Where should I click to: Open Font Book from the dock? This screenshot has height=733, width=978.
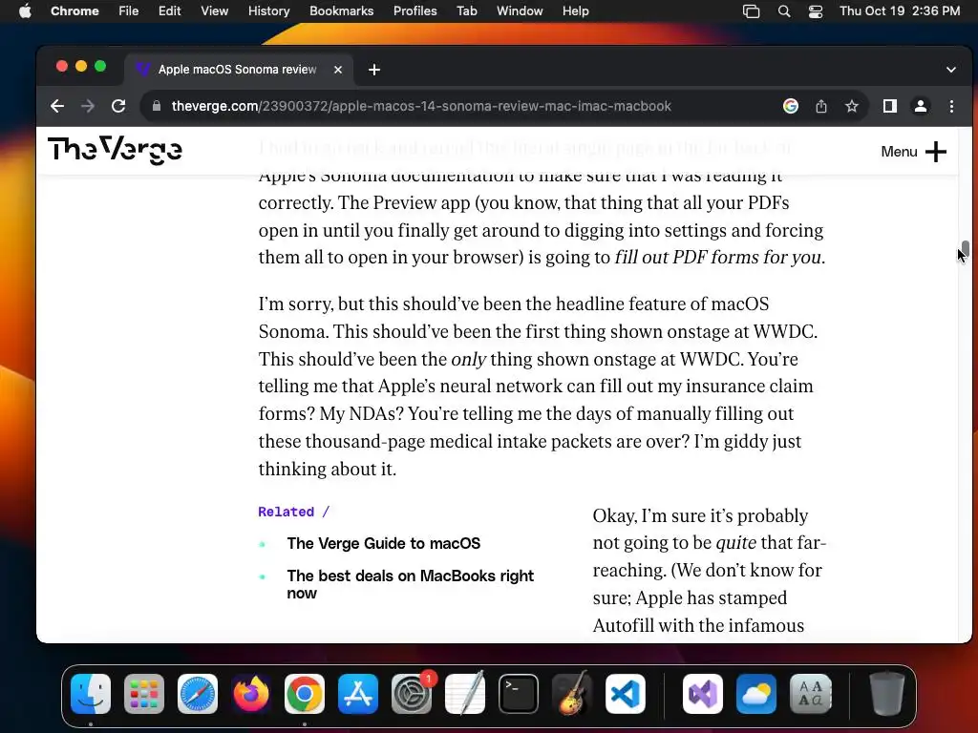coord(810,694)
